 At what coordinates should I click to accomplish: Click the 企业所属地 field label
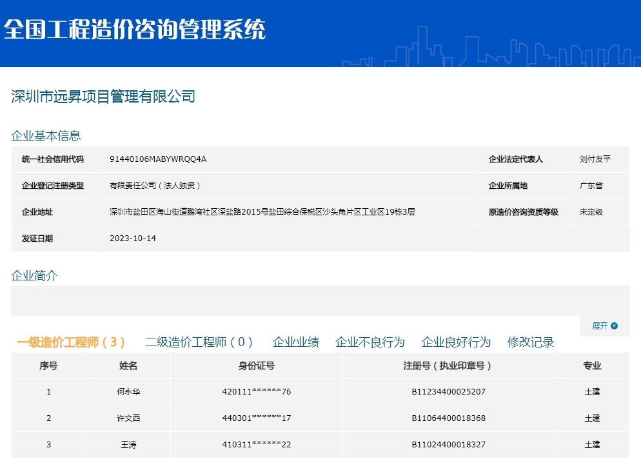[508, 186]
